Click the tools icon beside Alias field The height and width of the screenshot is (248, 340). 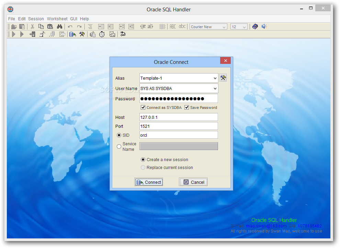pos(223,78)
